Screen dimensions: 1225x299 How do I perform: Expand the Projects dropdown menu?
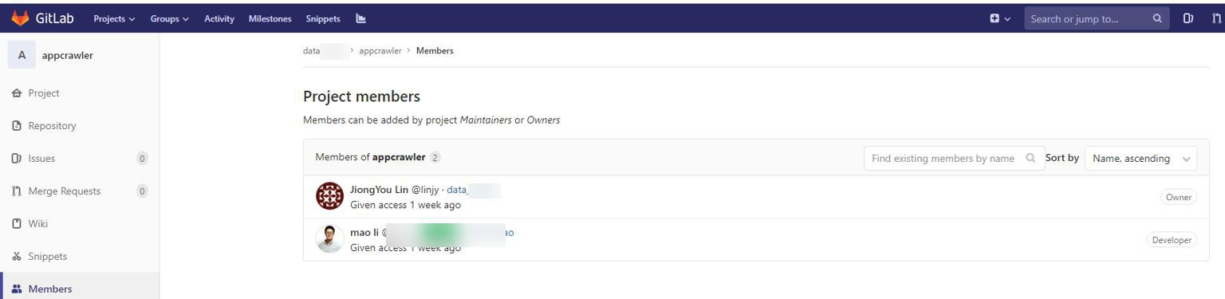114,18
